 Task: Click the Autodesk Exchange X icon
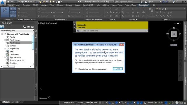pos(163,2)
